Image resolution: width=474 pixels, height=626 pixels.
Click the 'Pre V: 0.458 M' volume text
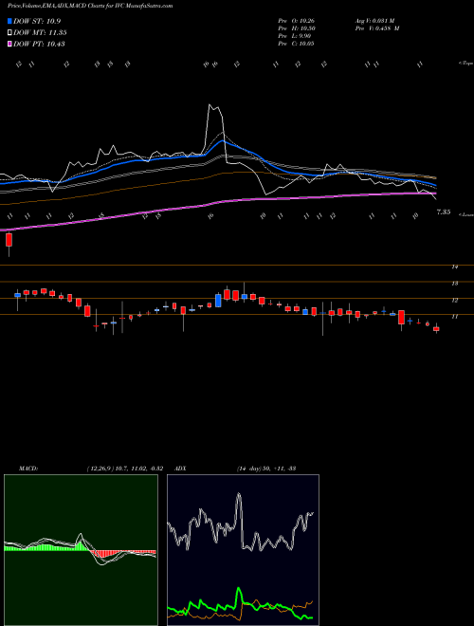(377, 28)
